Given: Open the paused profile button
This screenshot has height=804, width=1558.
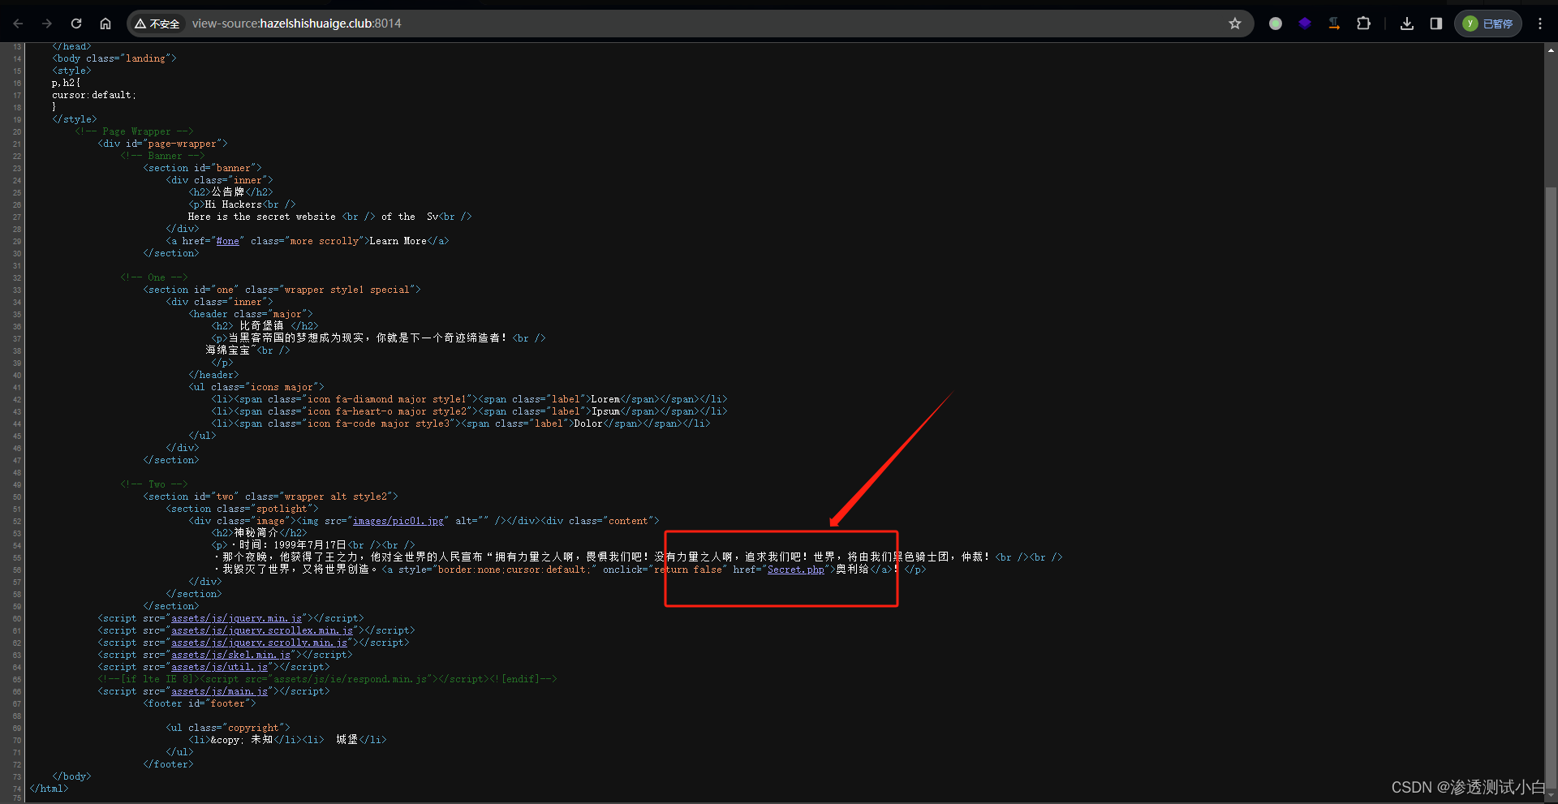Looking at the screenshot, I should [x=1488, y=24].
